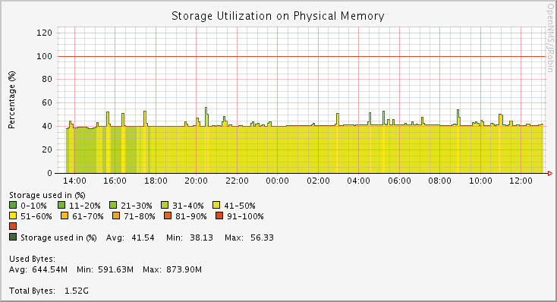Click the 41-50% legend color swatch

point(216,205)
